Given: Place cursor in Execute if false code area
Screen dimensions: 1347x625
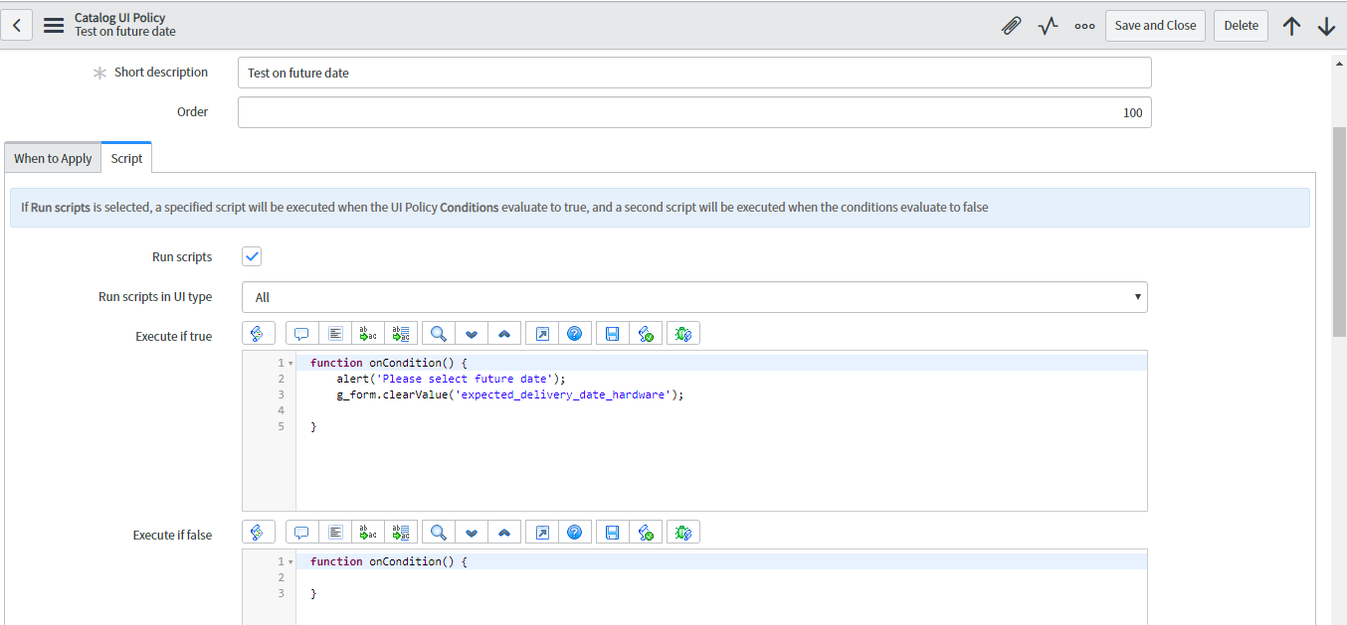Looking at the screenshot, I should coord(721,587).
